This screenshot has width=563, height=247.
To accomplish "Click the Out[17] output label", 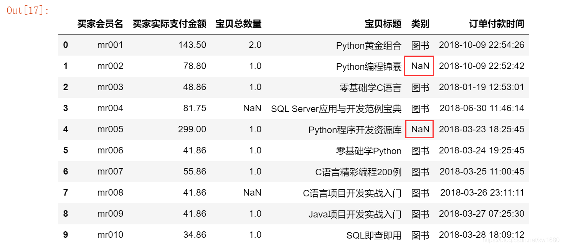I will (x=28, y=10).
